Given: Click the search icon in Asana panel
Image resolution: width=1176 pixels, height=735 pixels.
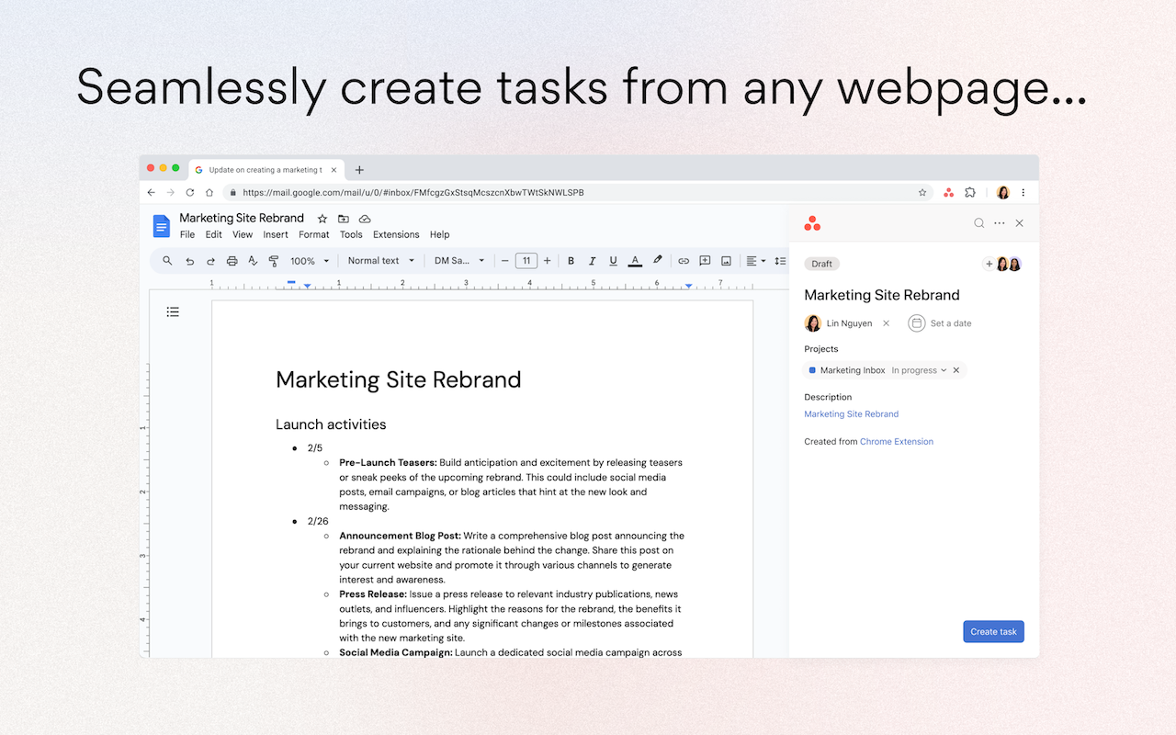Looking at the screenshot, I should click(x=979, y=223).
